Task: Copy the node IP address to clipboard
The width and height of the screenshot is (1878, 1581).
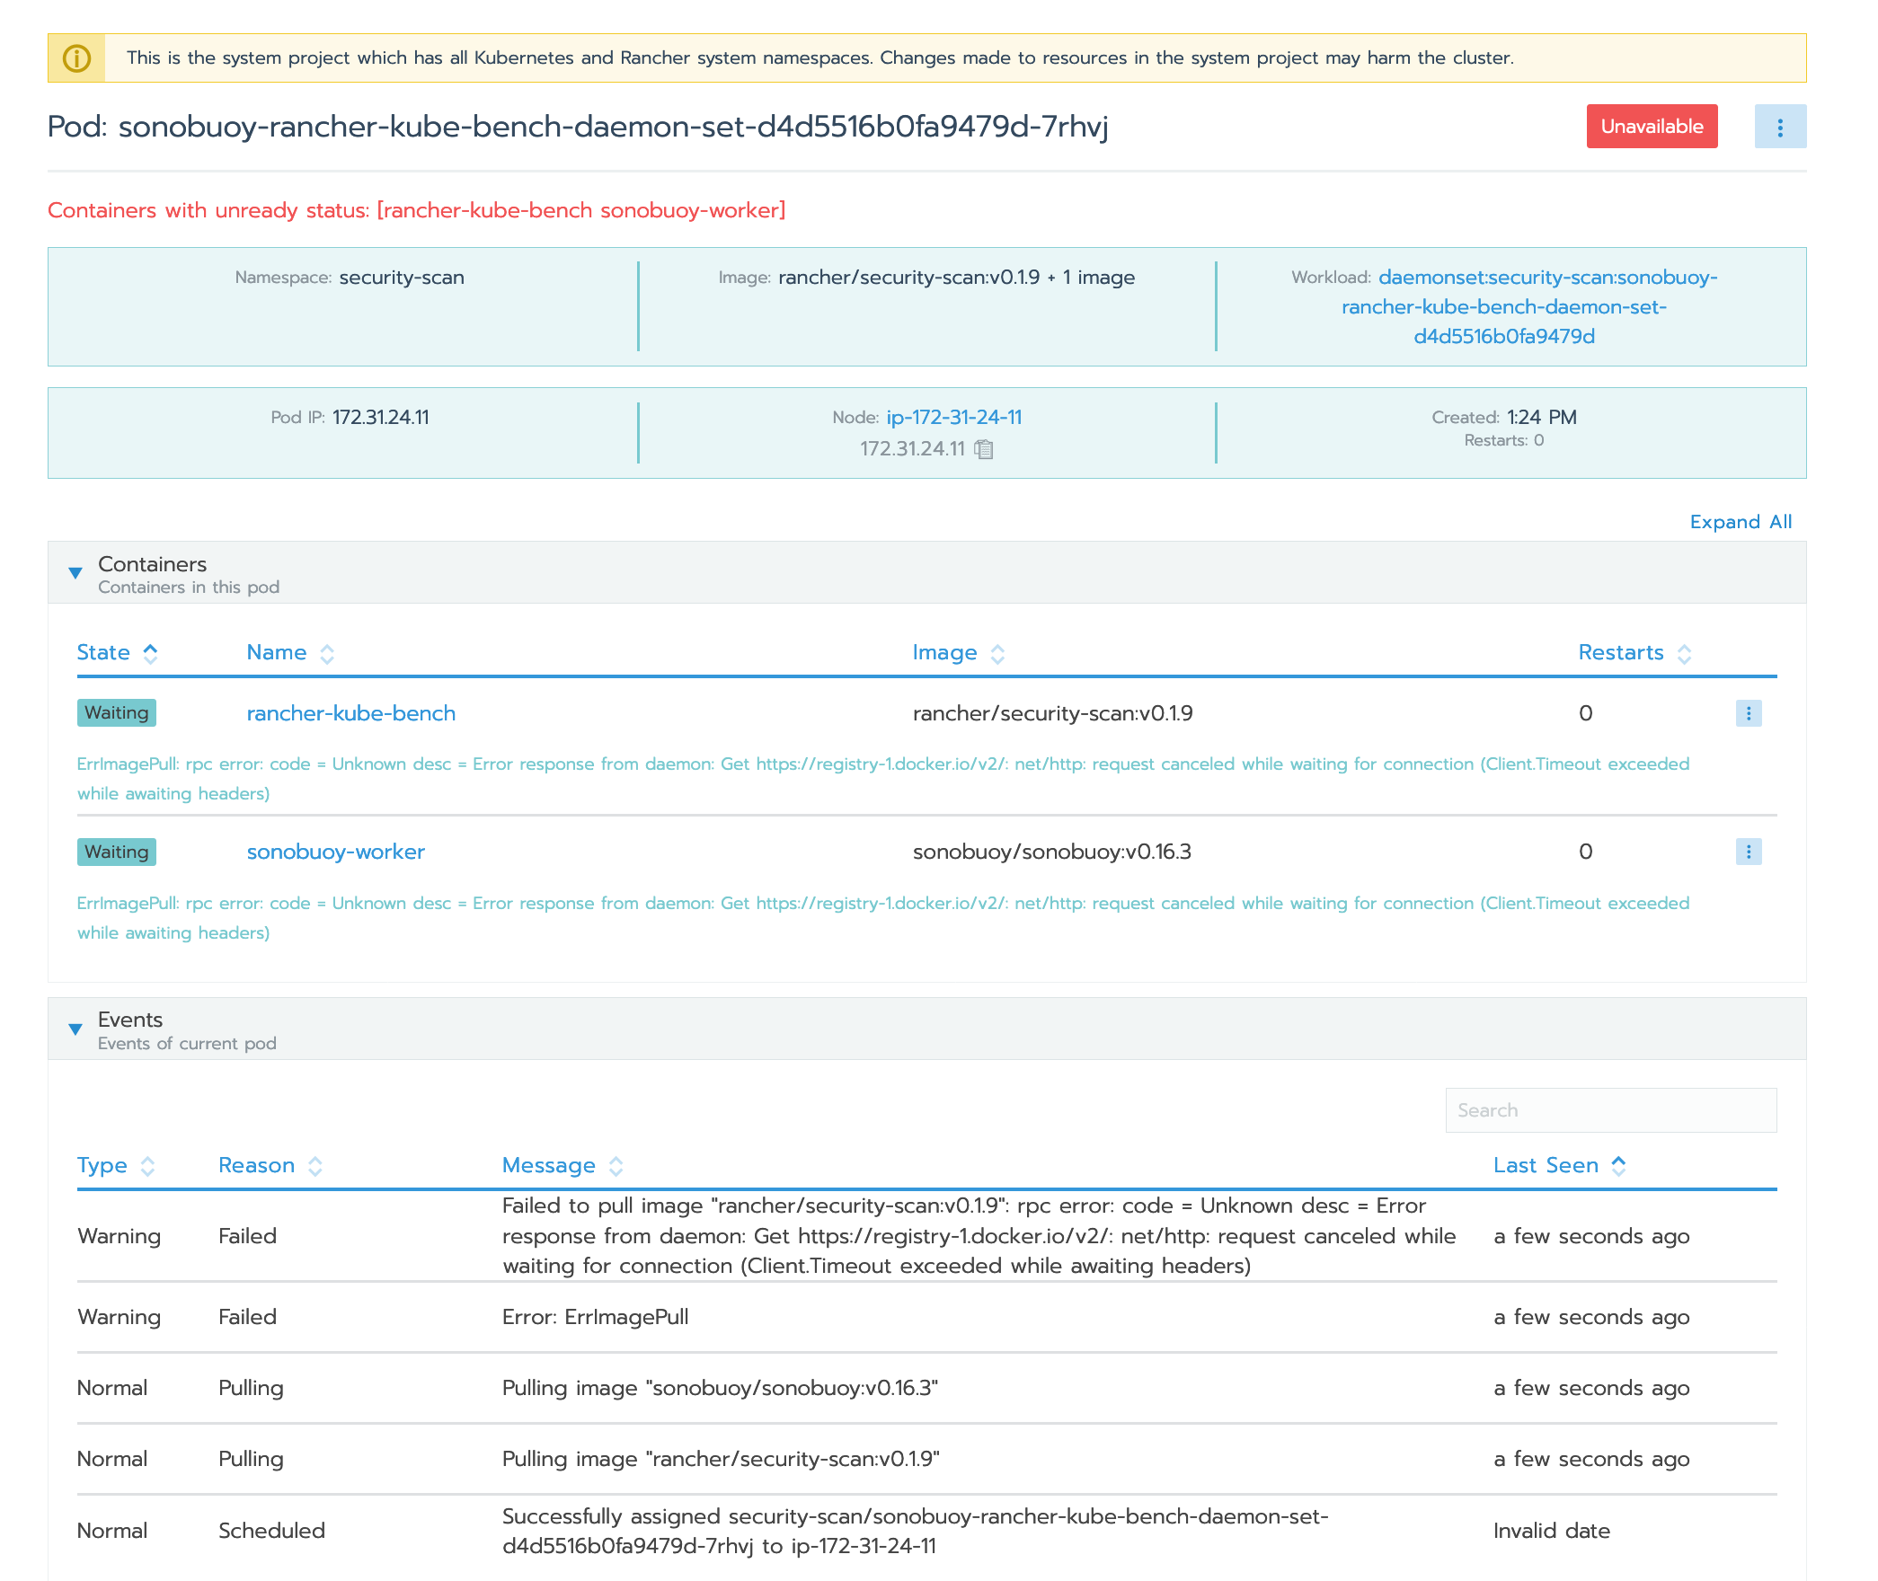Action: pos(984,449)
